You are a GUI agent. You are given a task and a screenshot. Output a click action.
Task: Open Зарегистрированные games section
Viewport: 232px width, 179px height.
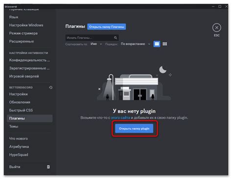tap(30, 68)
